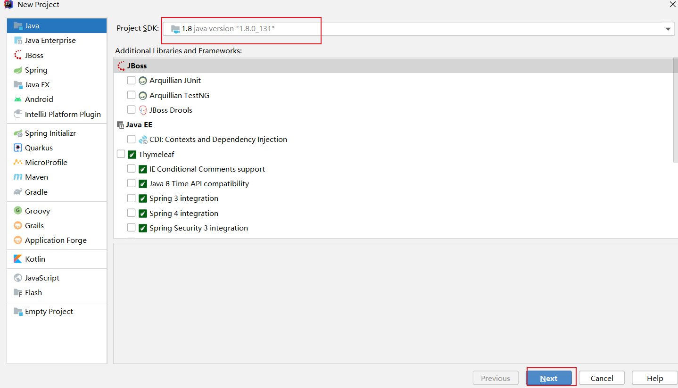Screen dimensions: 678x388
Task: Toggle the Thymeleaf checkbox
Action: pyautogui.click(x=121, y=154)
